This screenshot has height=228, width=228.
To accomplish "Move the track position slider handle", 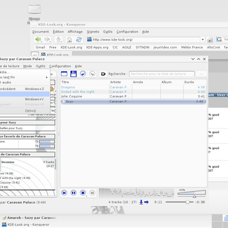I will click(x=188, y=202).
